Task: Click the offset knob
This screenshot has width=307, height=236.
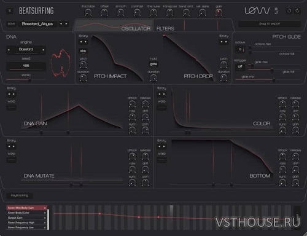Action: point(104,13)
